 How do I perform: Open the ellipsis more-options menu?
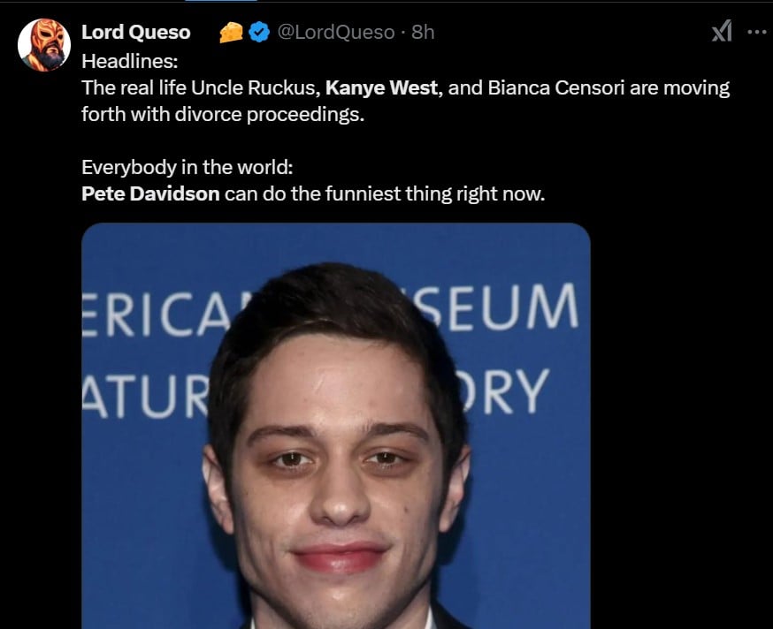(755, 31)
